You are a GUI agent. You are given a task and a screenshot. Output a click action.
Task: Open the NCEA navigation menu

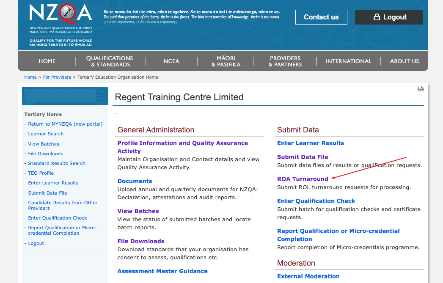[171, 61]
